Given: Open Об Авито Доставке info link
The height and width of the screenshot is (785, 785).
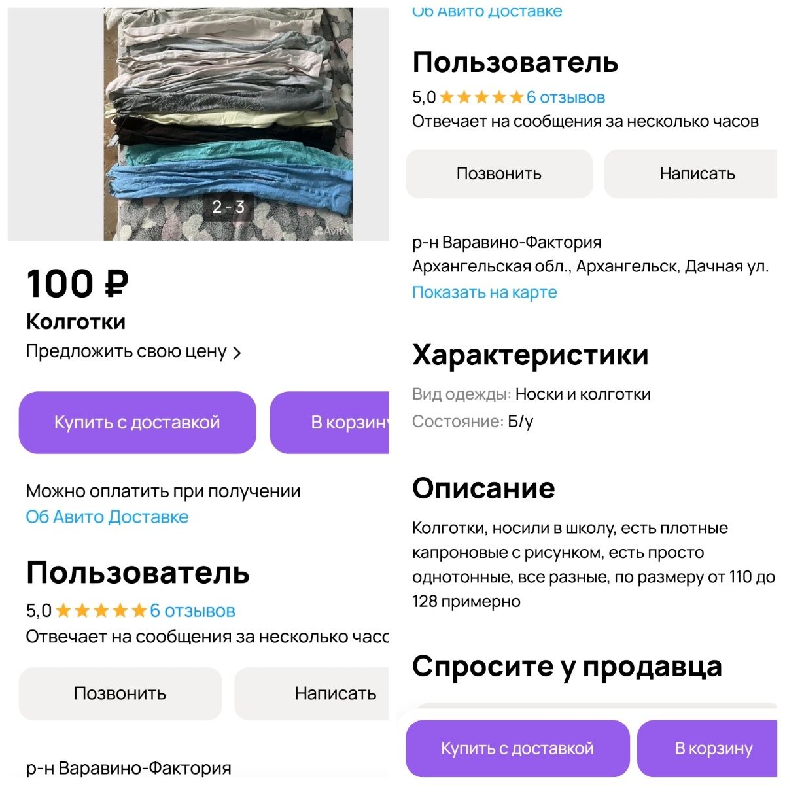Looking at the screenshot, I should tap(107, 517).
